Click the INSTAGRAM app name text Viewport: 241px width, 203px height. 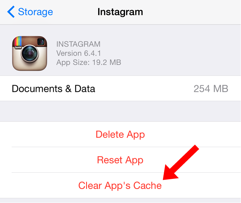click(78, 44)
